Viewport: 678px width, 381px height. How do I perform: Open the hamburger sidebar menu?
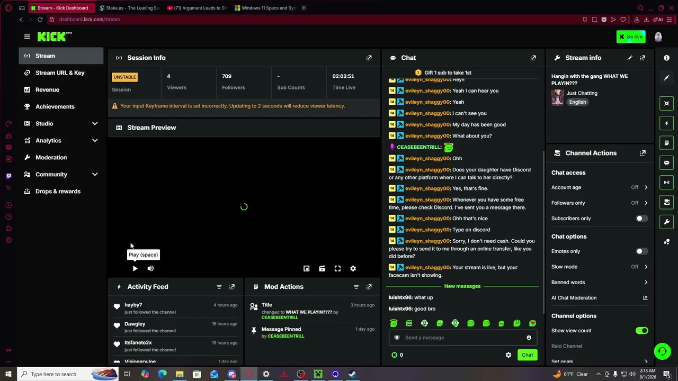(27, 37)
